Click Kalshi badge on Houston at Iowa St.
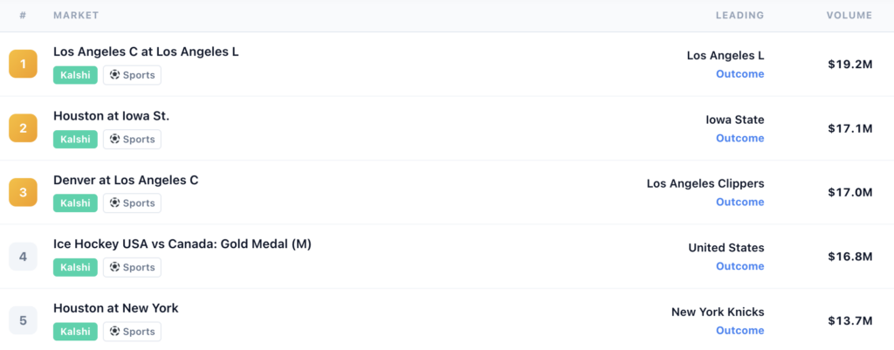Viewport: 894px width, 350px height. (x=75, y=140)
